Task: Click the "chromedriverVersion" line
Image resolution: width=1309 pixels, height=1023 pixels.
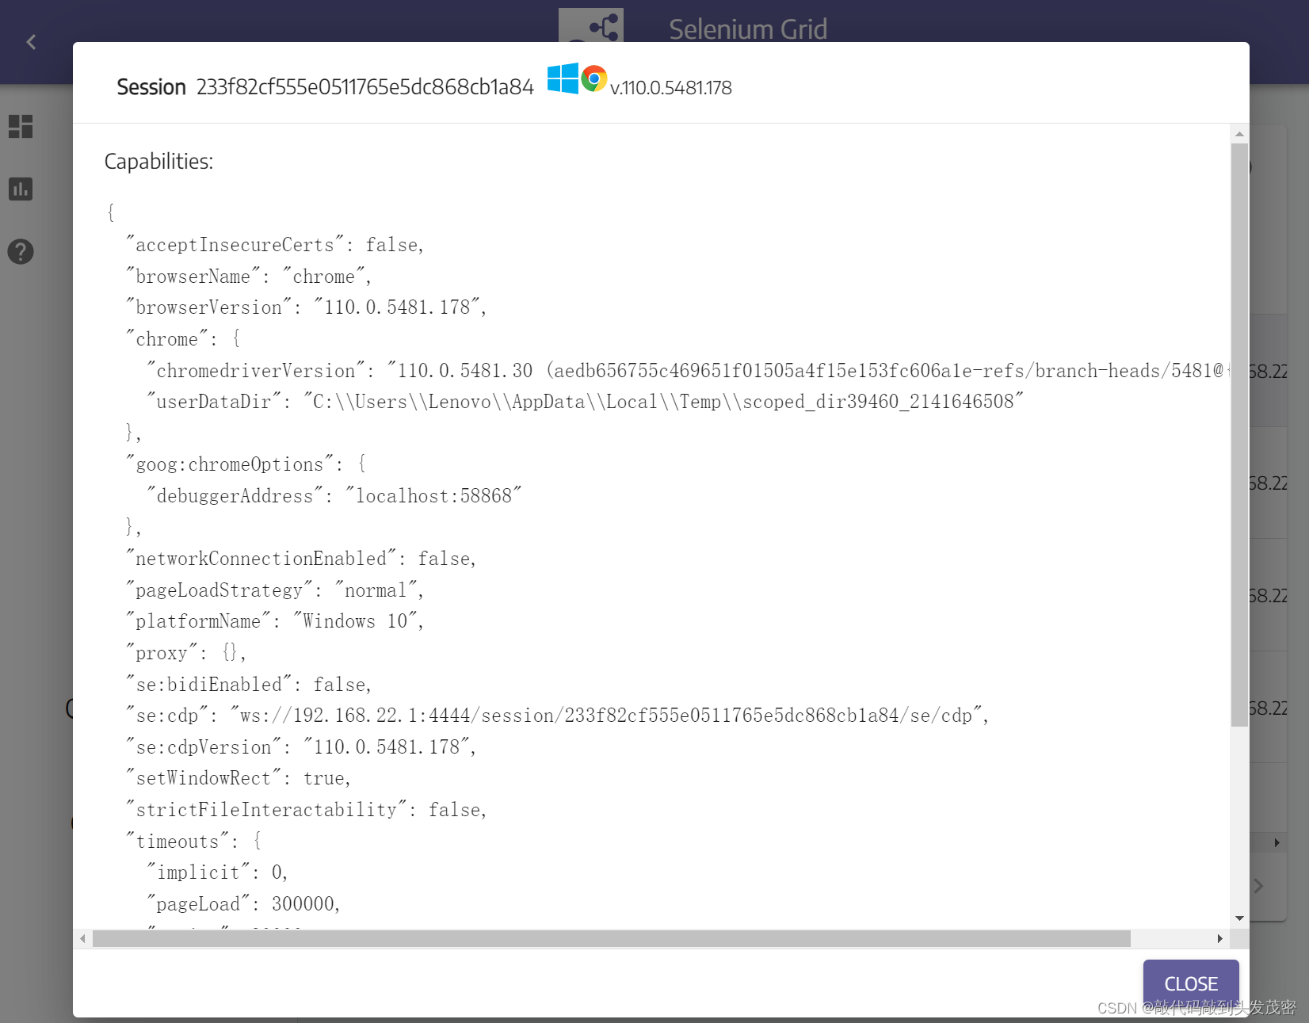Action: 688,371
